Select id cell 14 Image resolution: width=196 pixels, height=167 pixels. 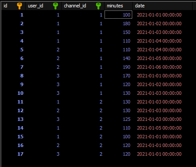[13, 128]
